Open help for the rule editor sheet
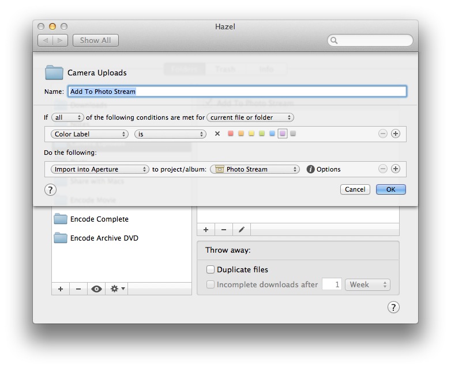The height and width of the screenshot is (369, 451). point(50,190)
